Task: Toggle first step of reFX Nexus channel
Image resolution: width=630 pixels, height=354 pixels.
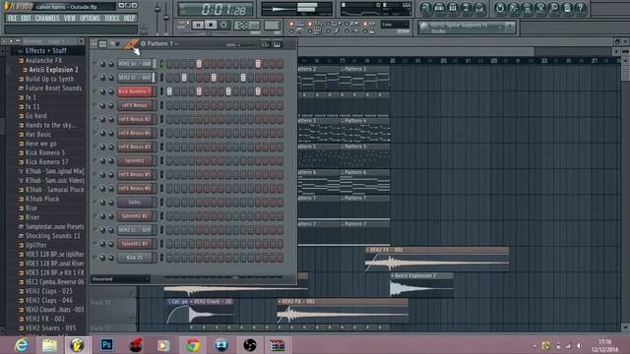Action: 169,105
